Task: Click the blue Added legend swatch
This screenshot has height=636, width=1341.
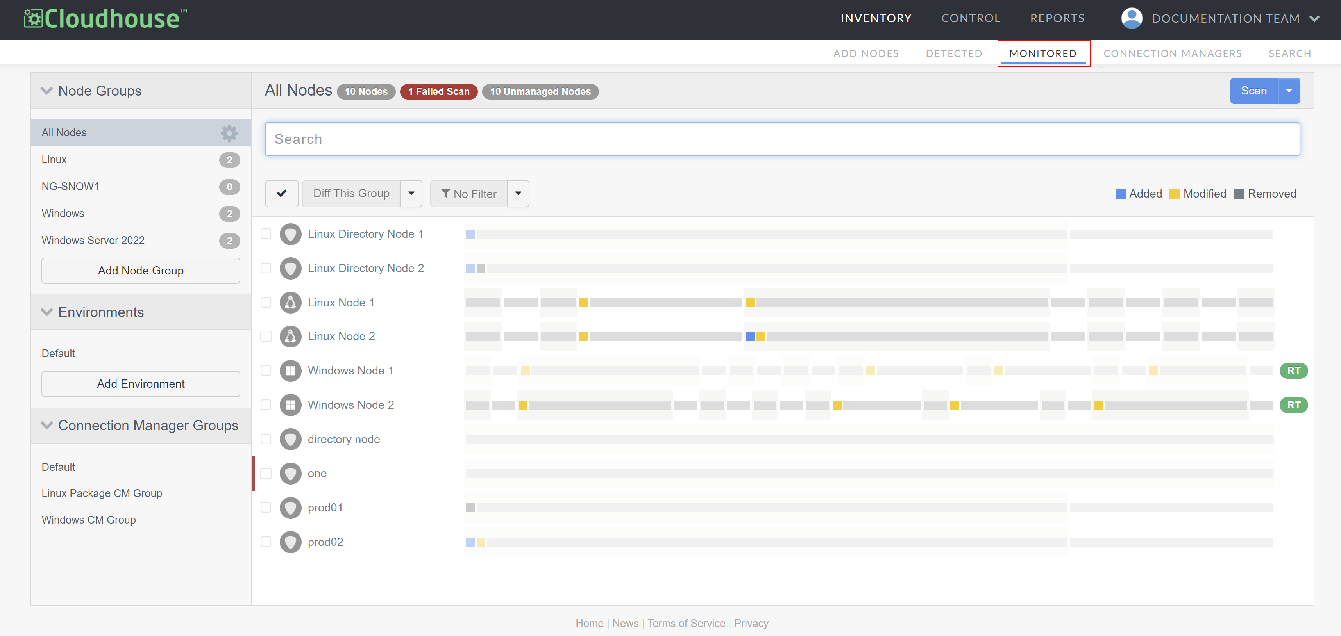Action: pyautogui.click(x=1120, y=194)
